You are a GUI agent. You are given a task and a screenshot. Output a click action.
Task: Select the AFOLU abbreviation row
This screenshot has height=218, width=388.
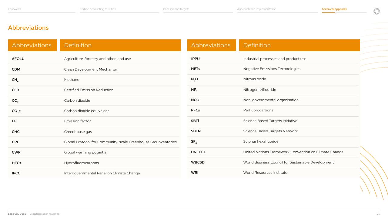click(94, 59)
